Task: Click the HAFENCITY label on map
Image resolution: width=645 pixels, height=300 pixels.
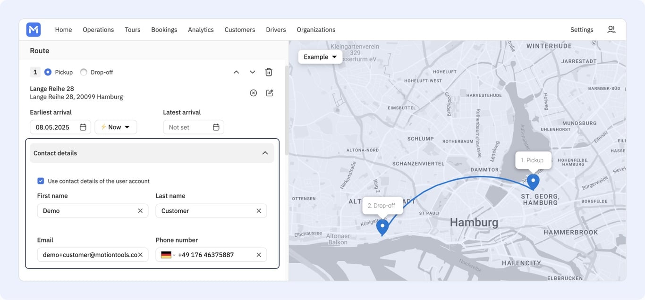Action: (x=521, y=263)
